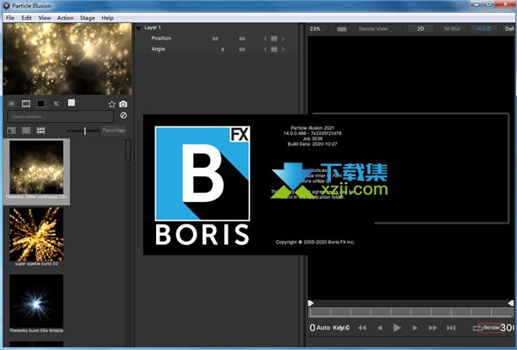The width and height of the screenshot is (517, 350).
Task: Open the stage background color dropdown
Action: point(344,29)
